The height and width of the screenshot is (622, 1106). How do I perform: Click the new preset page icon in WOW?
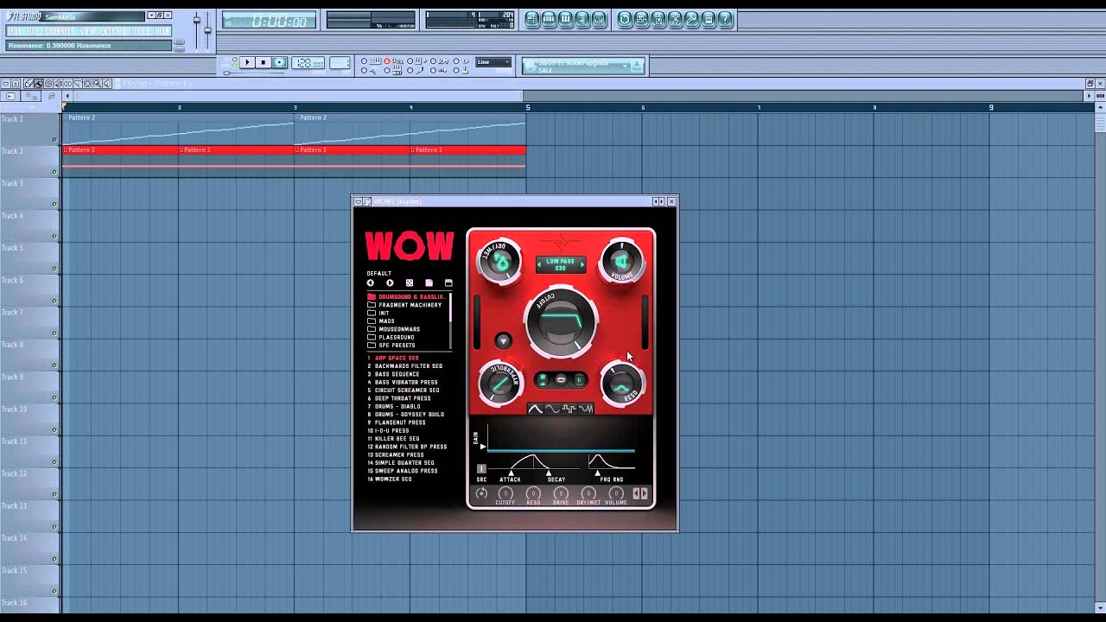pos(429,282)
